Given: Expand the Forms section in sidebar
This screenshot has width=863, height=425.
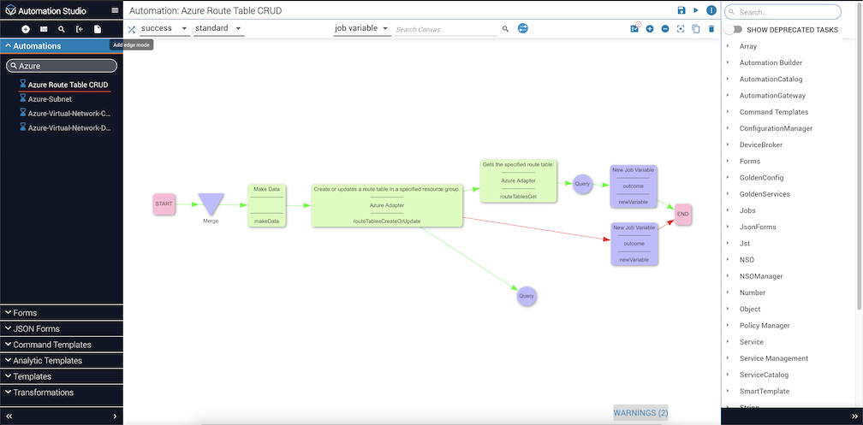Looking at the screenshot, I should coord(62,312).
